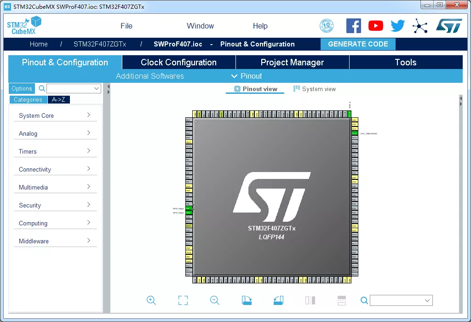
Task: Go to Home breadcrumb
Action: pos(39,44)
